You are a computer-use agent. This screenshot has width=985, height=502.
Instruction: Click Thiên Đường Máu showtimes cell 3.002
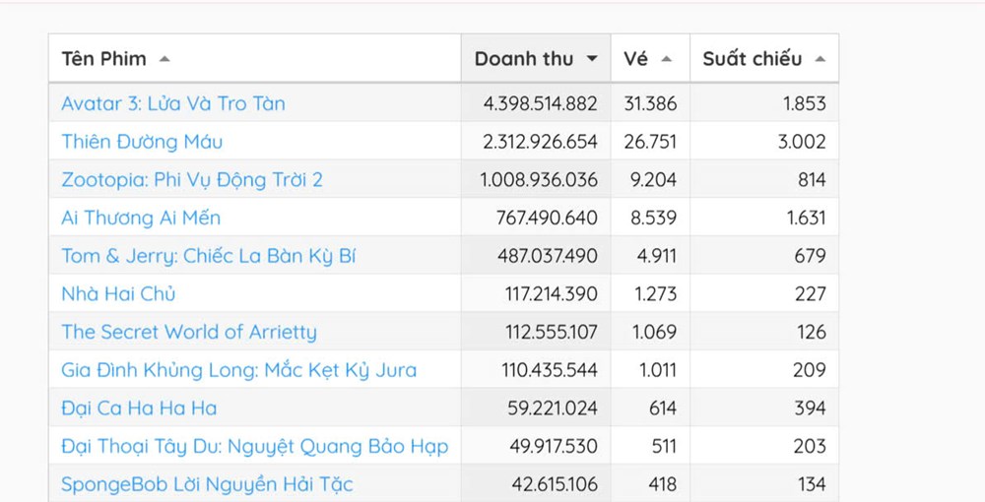point(801,142)
